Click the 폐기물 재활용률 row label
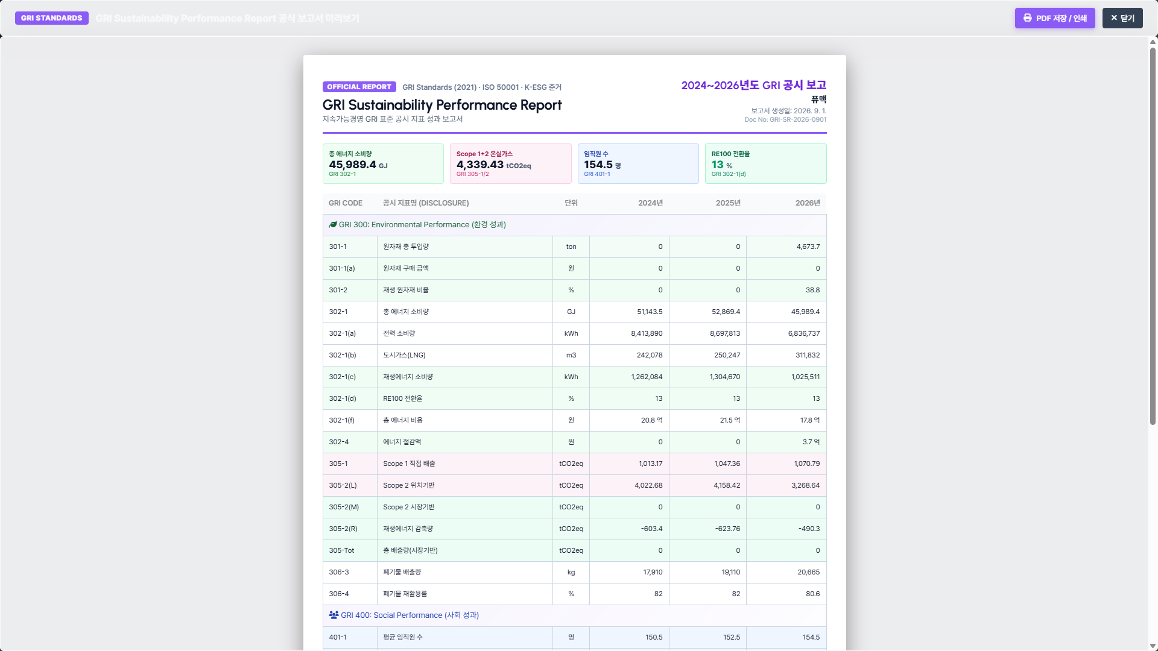The width and height of the screenshot is (1158, 651). pyautogui.click(x=405, y=594)
